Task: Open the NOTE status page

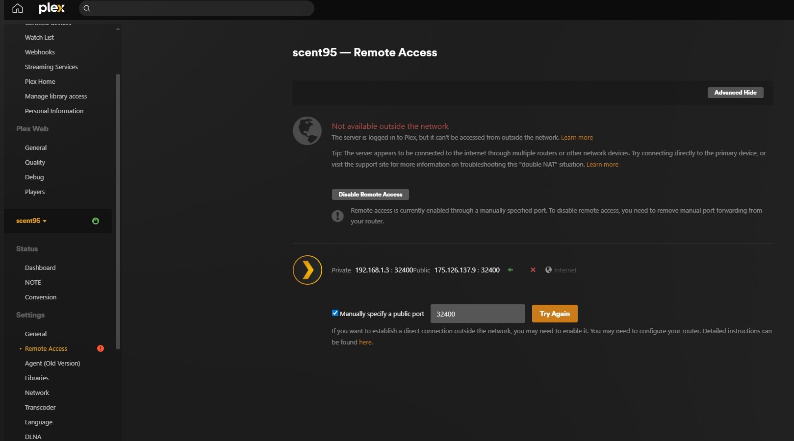Action: coord(33,282)
